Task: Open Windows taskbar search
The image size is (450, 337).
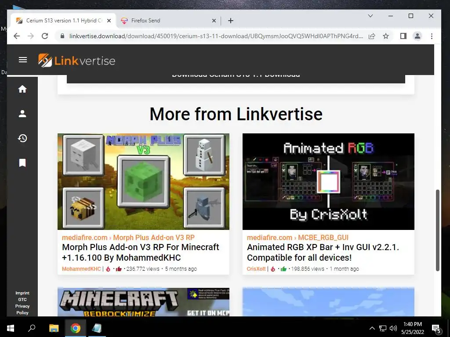Action: (32, 328)
